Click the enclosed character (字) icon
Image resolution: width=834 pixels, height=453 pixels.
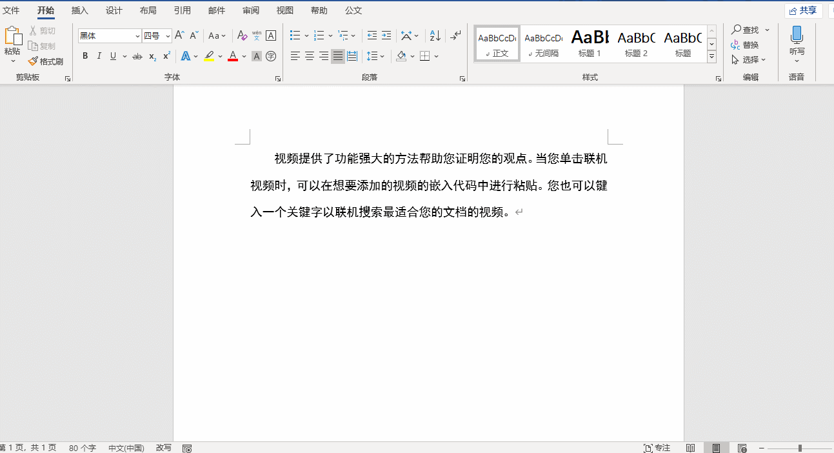pyautogui.click(x=271, y=56)
